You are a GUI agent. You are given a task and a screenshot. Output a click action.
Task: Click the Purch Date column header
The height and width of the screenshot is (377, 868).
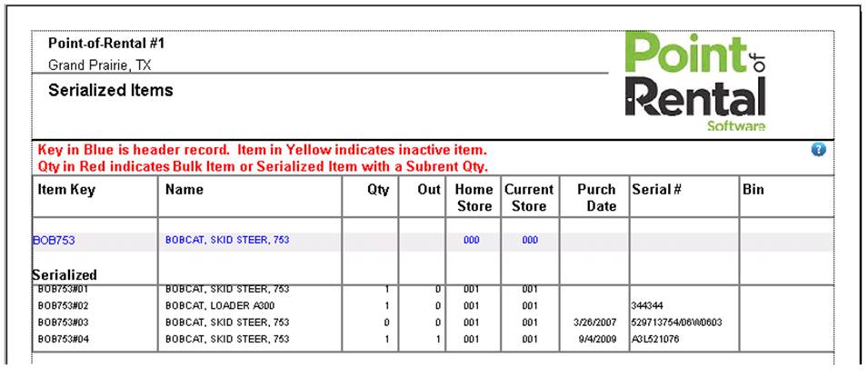coord(596,198)
